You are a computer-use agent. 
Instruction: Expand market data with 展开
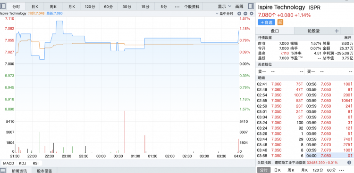click(x=348, y=38)
